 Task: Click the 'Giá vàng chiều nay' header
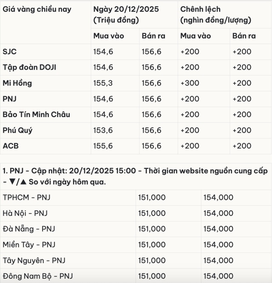37,9
